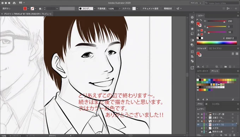Pick color from the spectrum bar
240x137 pixels.
217,43
